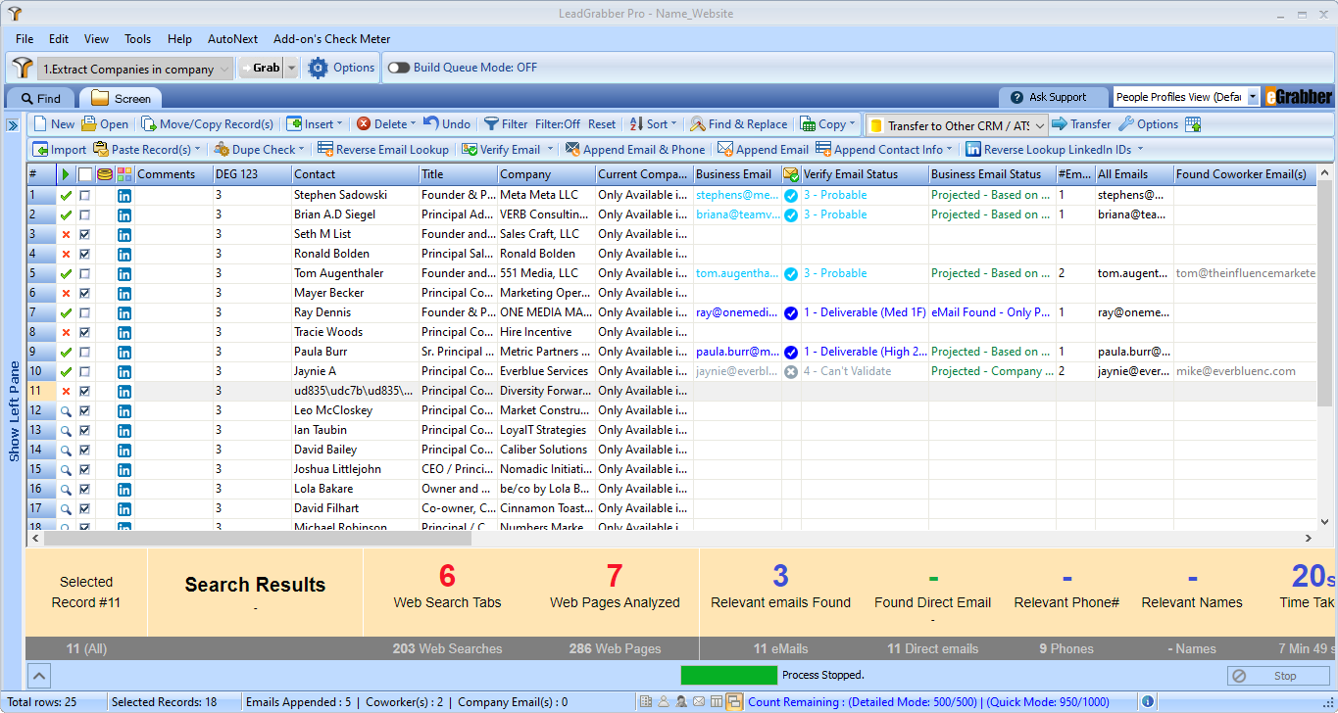The height and width of the screenshot is (713, 1338).
Task: Uncheck the box for Mayer Becker row
Action: click(85, 293)
